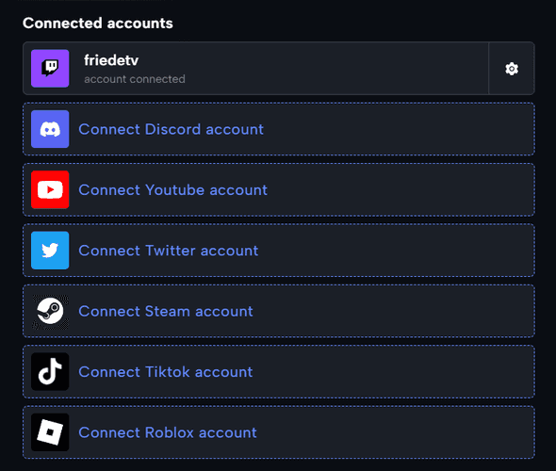Click the friedetv username text
The width and height of the screenshot is (556, 471).
111,60
